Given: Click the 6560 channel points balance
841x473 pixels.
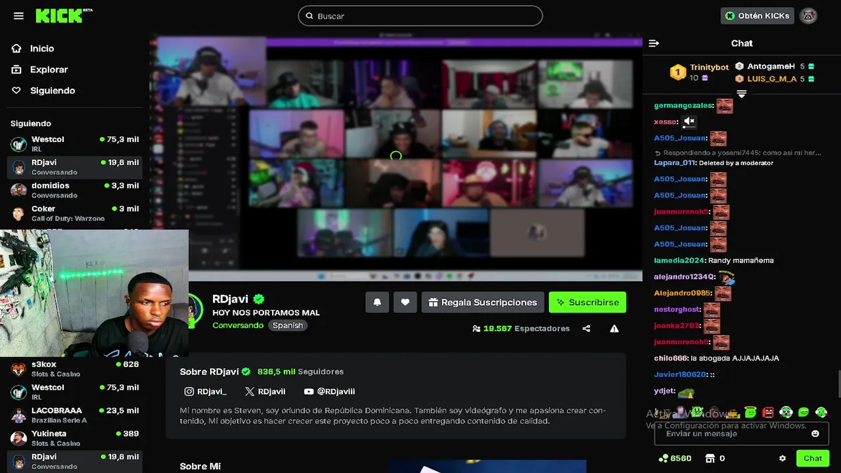Looking at the screenshot, I should point(674,459).
